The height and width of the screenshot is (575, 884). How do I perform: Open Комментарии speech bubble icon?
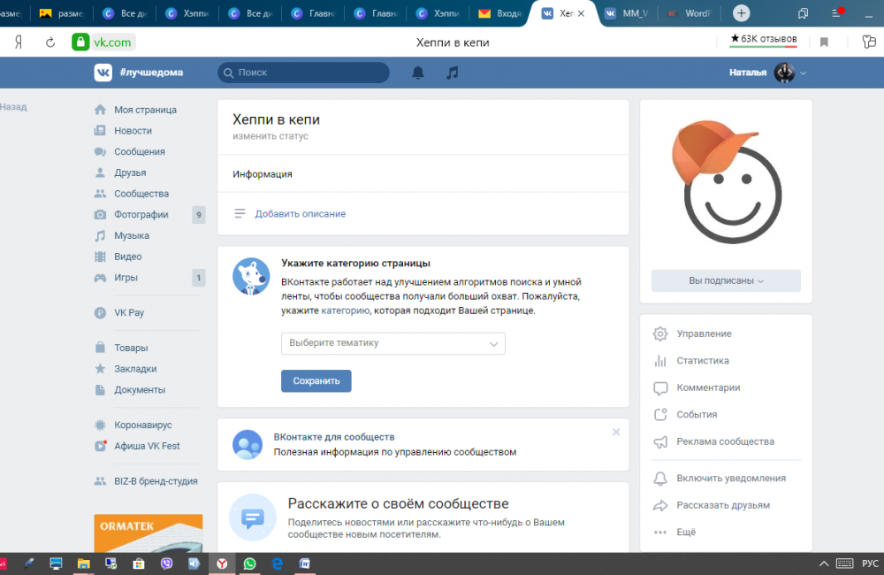pyautogui.click(x=660, y=387)
